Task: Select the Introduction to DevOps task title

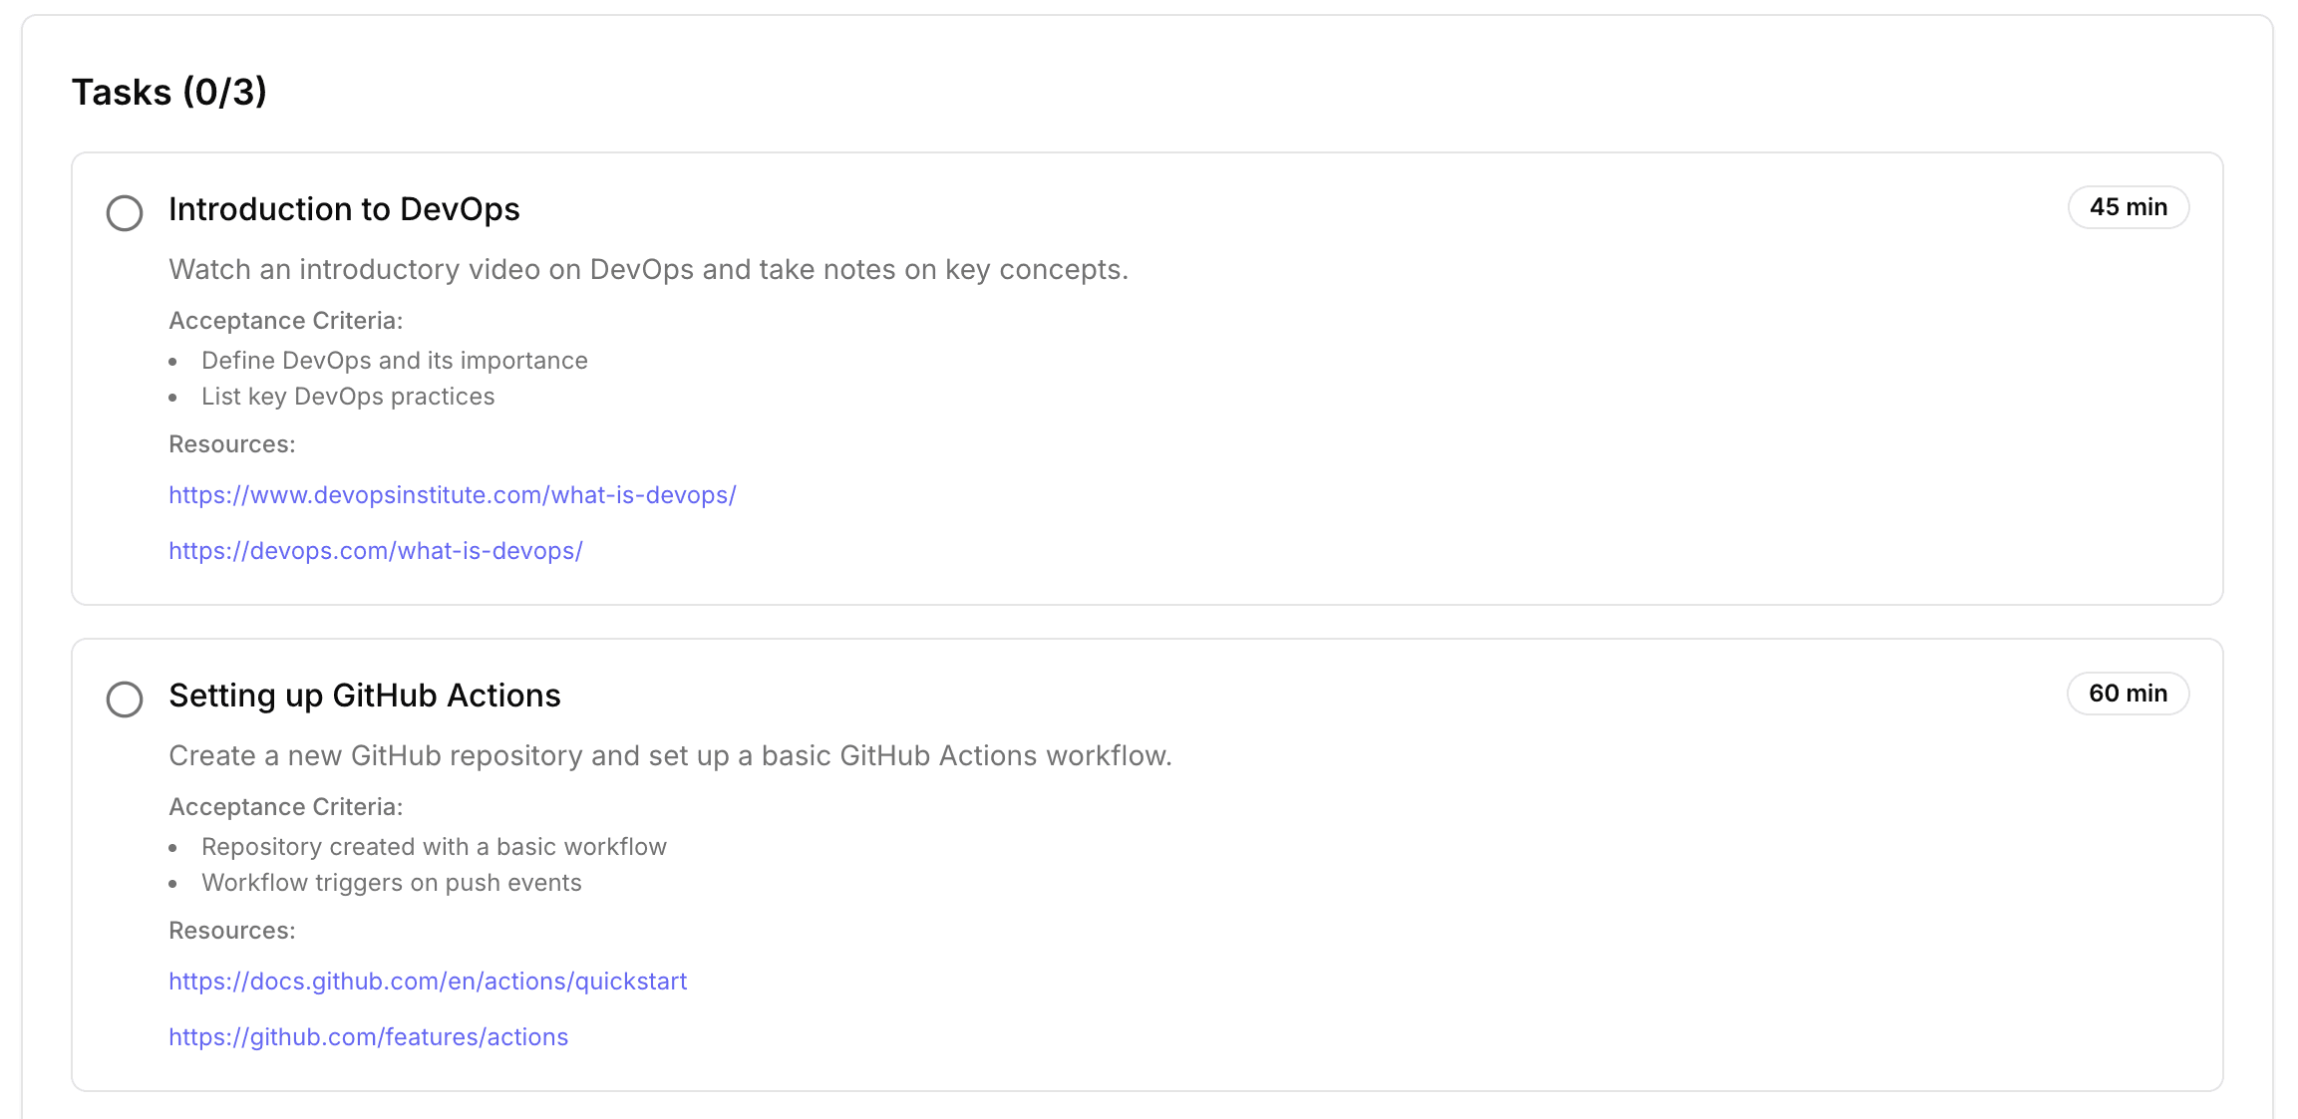Action: pos(344,210)
